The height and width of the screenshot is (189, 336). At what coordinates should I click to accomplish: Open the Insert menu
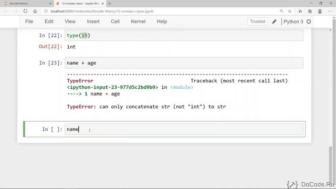[93, 22]
